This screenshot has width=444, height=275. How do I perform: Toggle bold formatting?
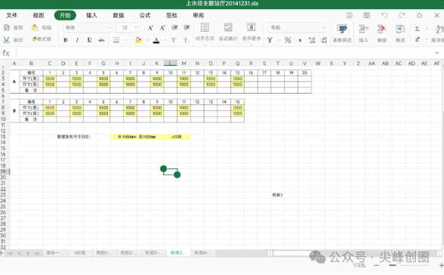(66, 40)
